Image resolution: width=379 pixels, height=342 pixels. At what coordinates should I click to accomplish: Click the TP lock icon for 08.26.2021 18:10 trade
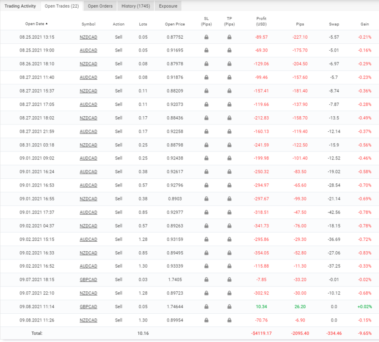(229, 64)
